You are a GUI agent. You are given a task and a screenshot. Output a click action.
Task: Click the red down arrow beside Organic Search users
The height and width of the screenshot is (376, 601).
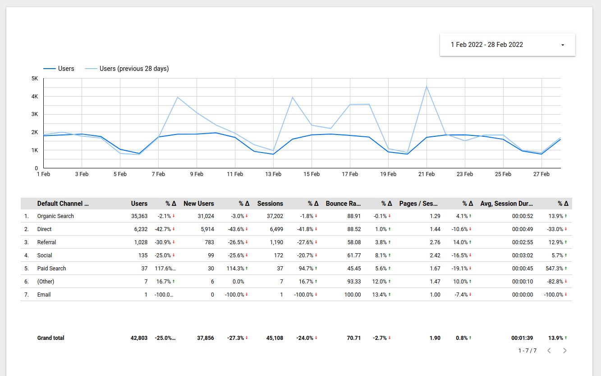point(174,216)
